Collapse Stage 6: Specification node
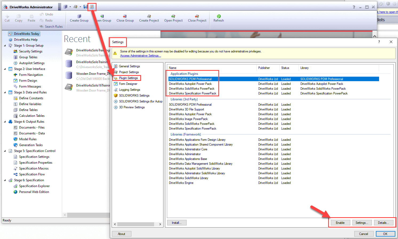Image resolution: width=398 pixels, height=239 pixels. click(5, 180)
